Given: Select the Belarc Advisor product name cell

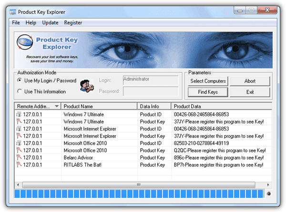Looking at the screenshot, I should [x=78, y=158].
